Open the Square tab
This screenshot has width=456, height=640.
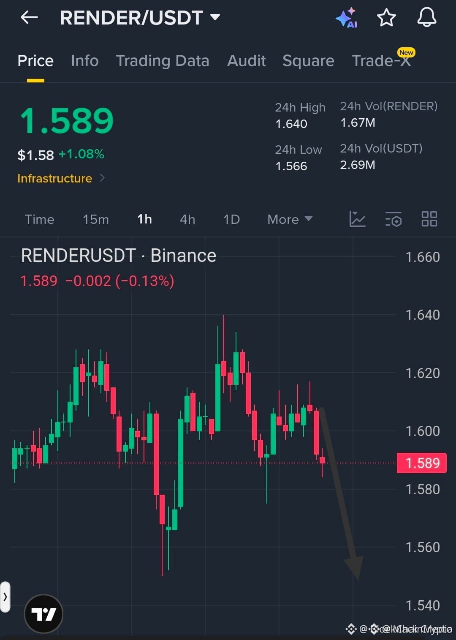click(308, 61)
